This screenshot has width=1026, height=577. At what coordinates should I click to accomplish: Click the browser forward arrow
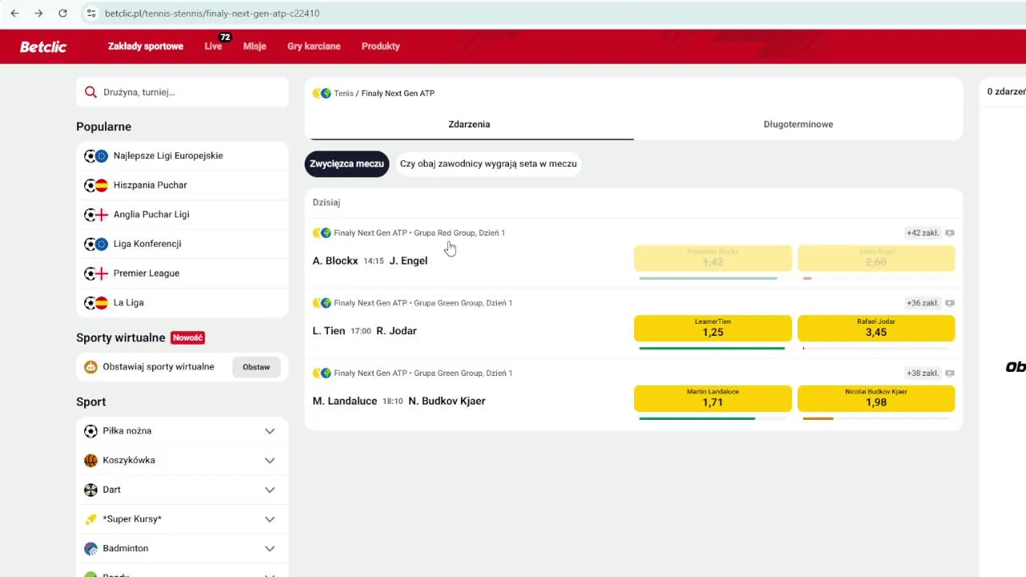(38, 14)
